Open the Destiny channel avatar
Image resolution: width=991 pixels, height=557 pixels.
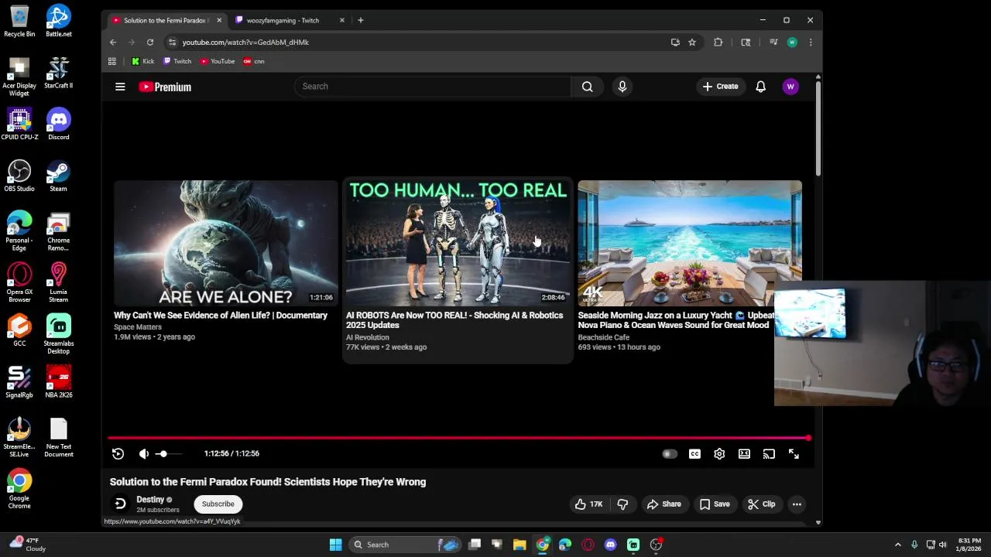coord(120,504)
